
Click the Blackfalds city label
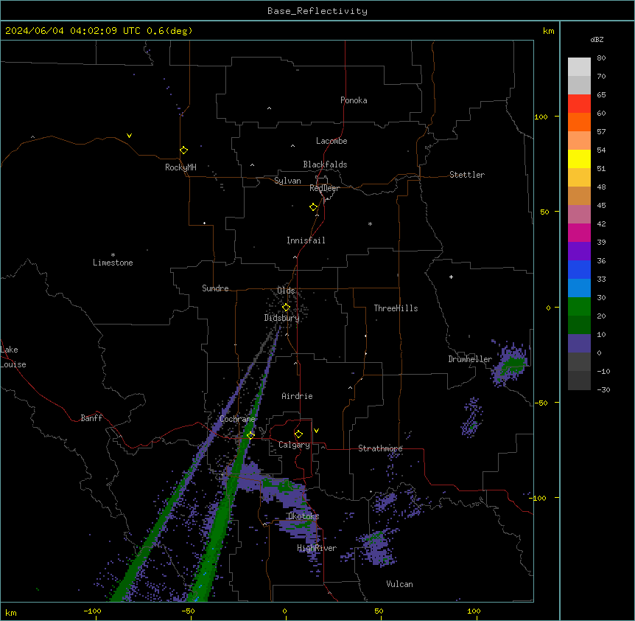(325, 164)
